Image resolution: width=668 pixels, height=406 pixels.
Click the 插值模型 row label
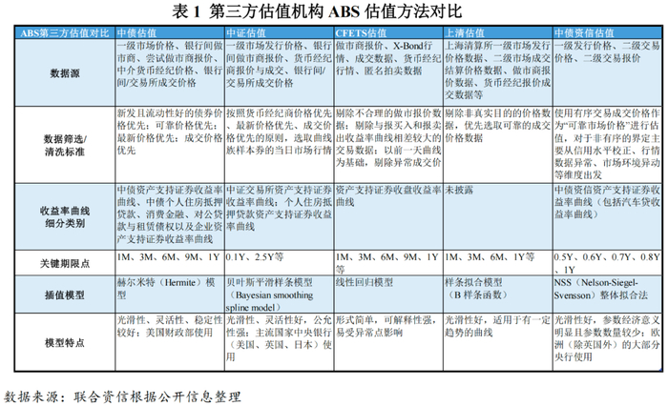pos(65,294)
